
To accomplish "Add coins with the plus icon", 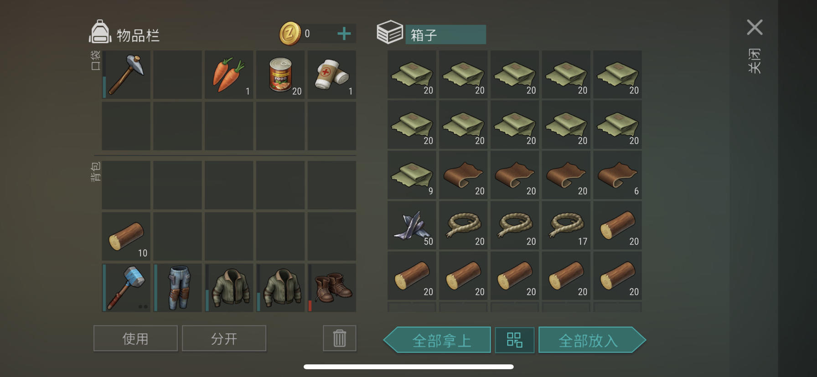I will [344, 34].
